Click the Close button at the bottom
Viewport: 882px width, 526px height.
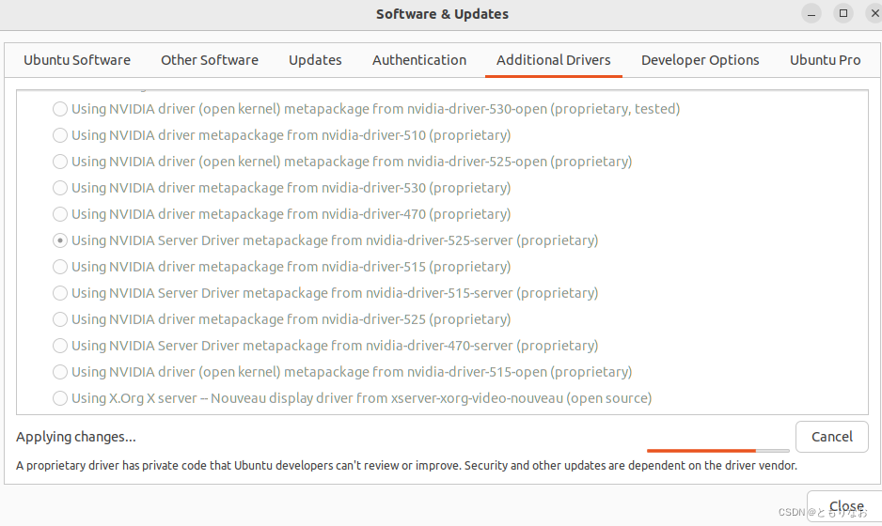coord(846,507)
